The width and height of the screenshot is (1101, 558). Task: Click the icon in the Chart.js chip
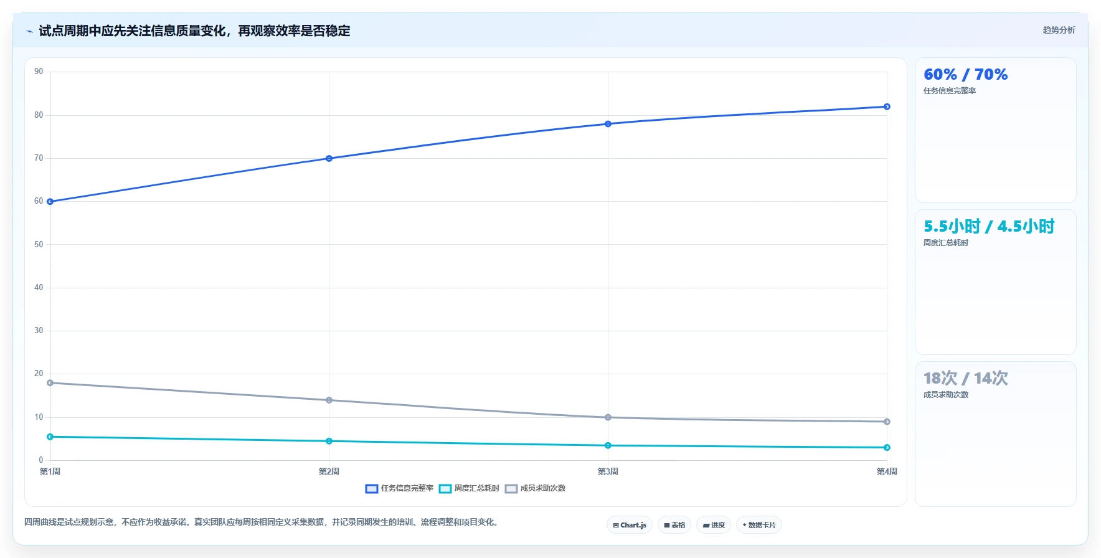[x=616, y=526]
